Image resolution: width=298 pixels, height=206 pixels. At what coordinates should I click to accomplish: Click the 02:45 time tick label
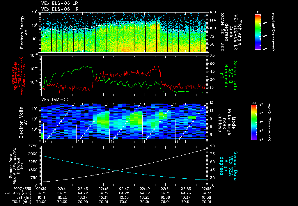pyautogui.click(x=103, y=189)
